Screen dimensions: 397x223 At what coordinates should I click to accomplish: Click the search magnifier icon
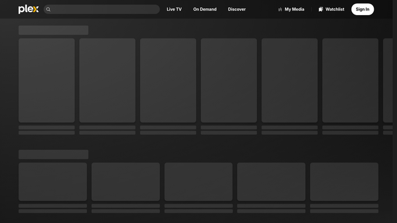pyautogui.click(x=48, y=9)
